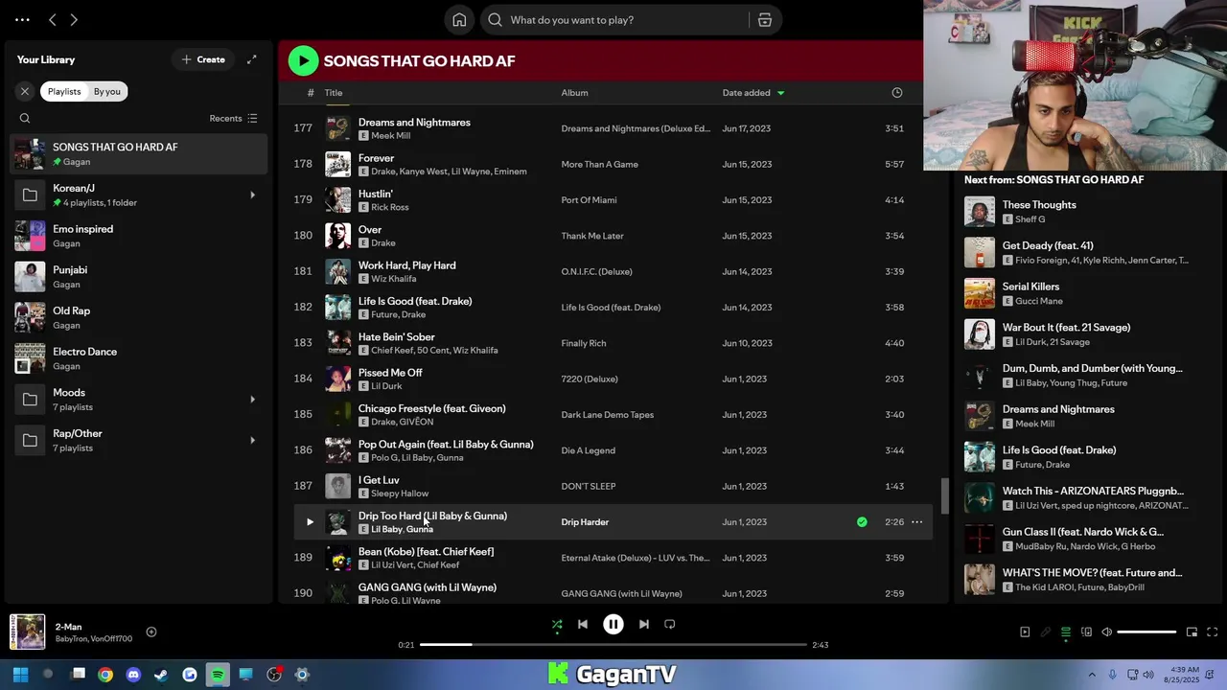The height and width of the screenshot is (690, 1227).
Task: Open the Recents sort dropdown
Action: [x=233, y=118]
